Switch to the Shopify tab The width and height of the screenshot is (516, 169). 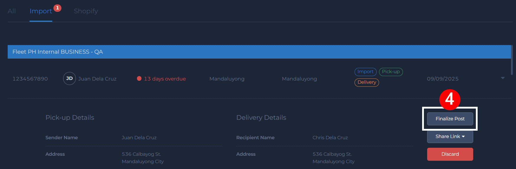[x=86, y=11]
